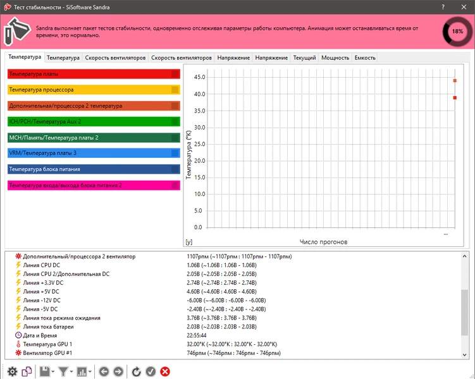Select the Линия -5V DC row label
This screenshot has width=475, height=379.
tap(40, 309)
